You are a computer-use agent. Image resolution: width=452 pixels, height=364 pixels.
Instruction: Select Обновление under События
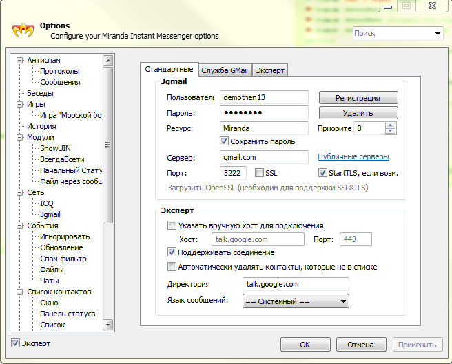pyautogui.click(x=61, y=247)
